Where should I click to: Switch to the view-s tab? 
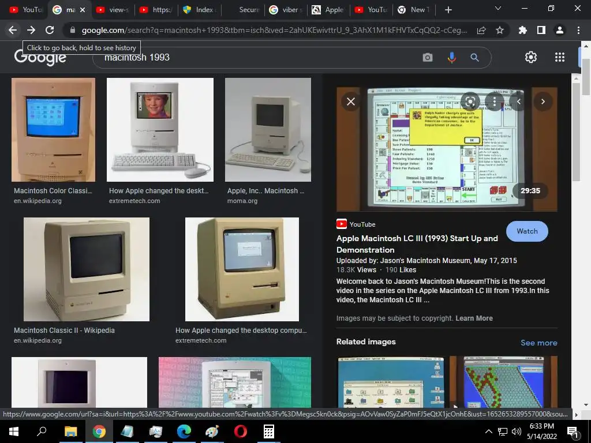[113, 10]
